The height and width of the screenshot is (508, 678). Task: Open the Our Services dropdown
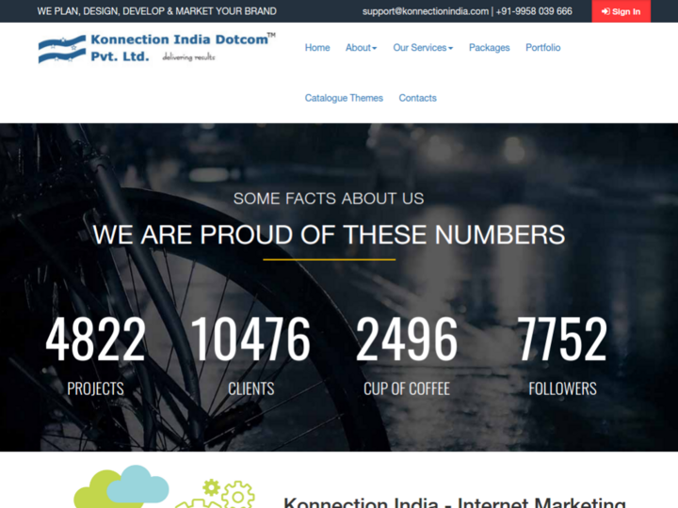tap(423, 48)
